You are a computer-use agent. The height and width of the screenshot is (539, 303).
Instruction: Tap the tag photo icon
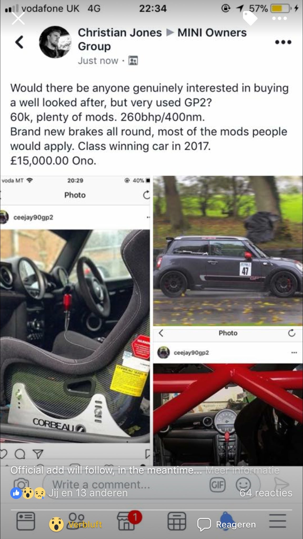coord(250,18)
